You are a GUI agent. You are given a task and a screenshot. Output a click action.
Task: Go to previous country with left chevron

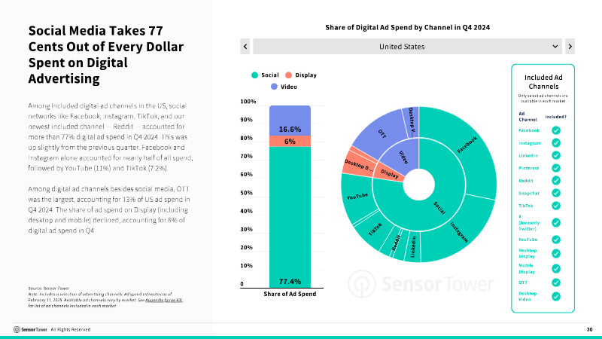pos(245,47)
